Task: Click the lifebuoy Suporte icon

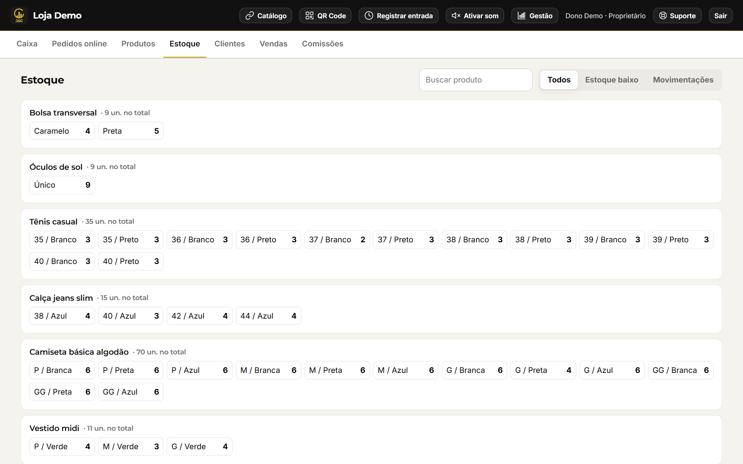Action: click(x=663, y=16)
